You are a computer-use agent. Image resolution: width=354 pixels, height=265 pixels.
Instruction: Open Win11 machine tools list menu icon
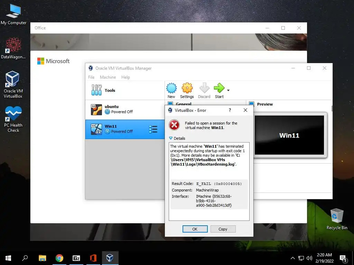coord(153,129)
